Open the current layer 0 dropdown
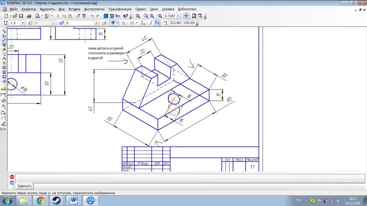Image resolution: width=367 pixels, height=206 pixels. coord(96,23)
